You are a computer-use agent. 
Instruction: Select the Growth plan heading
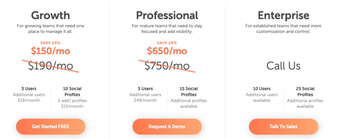click(51, 15)
